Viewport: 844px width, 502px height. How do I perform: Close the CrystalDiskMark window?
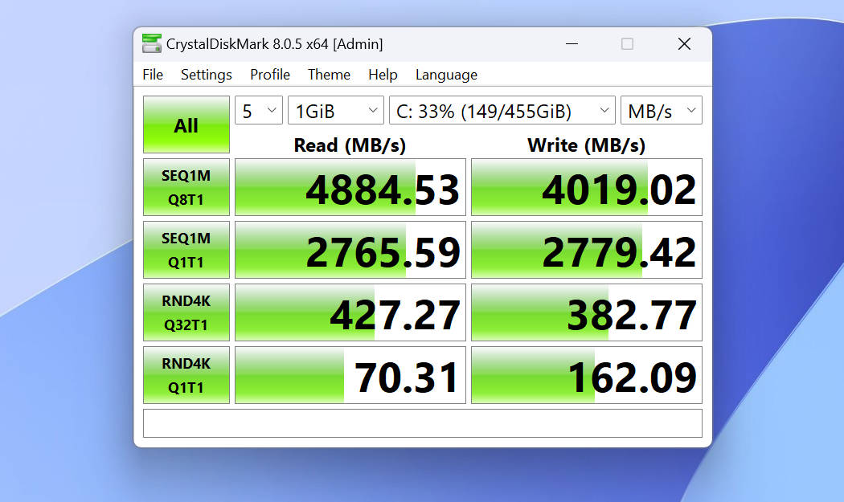(x=684, y=43)
